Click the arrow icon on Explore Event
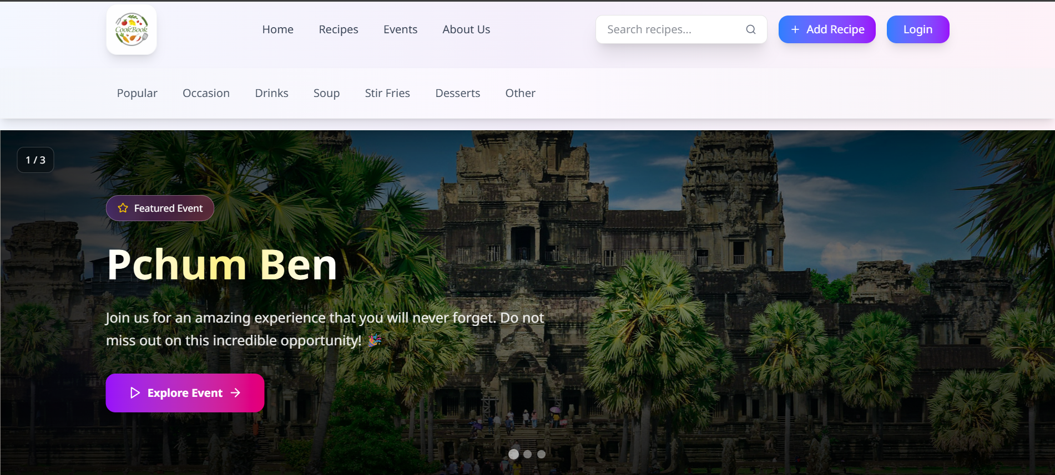The image size is (1055, 475). [236, 393]
